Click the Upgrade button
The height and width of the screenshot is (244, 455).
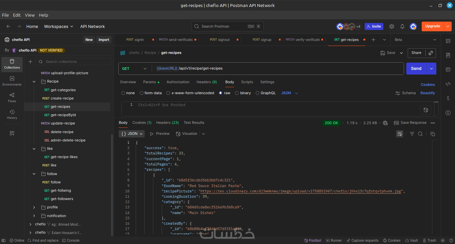(433, 26)
